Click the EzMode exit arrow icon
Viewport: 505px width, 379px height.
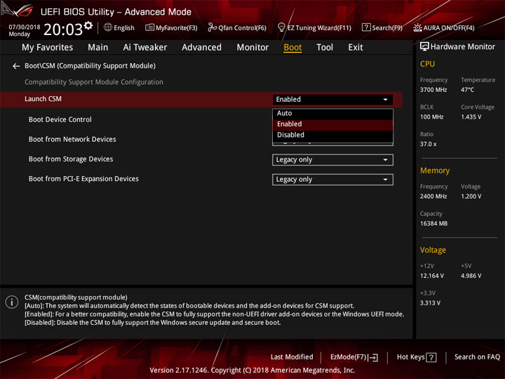click(373, 357)
